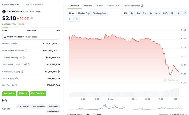This screenshot has height=115, width=189.
Task: Download chart data icon
Action: pos(178,13)
